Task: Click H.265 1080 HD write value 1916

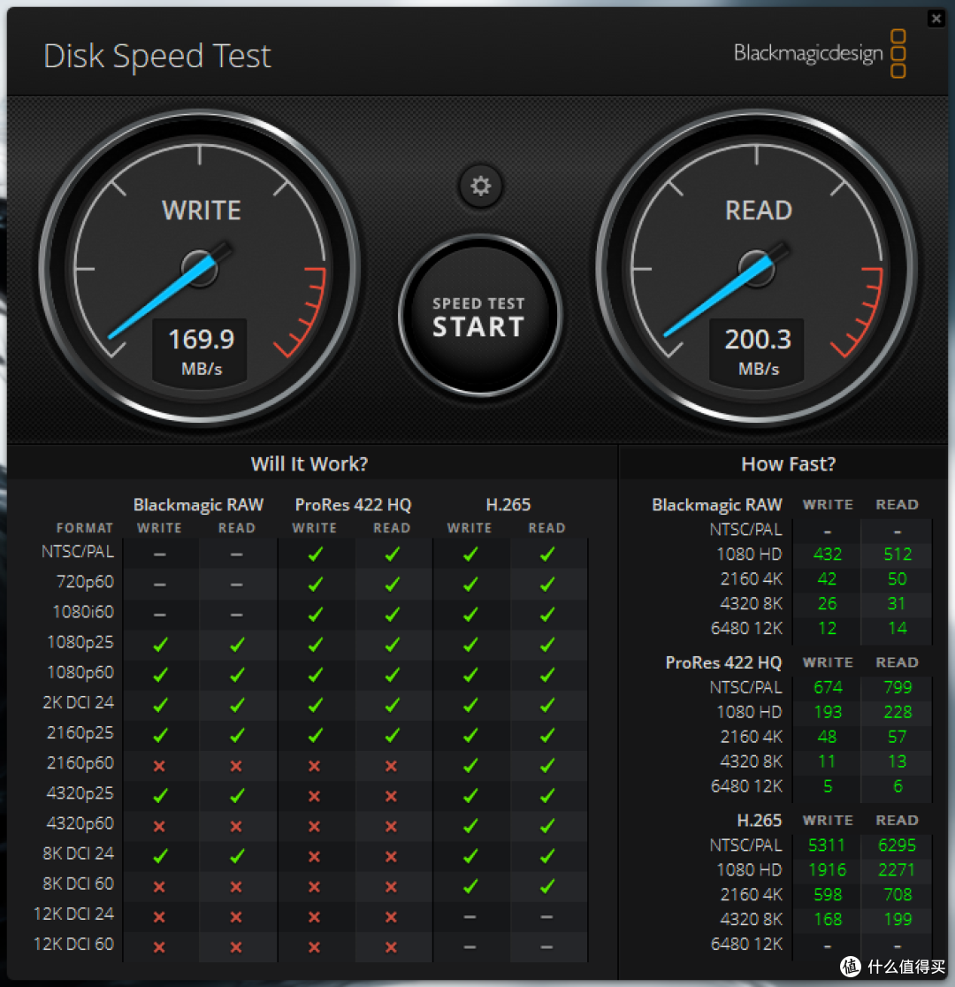Action: tap(827, 869)
